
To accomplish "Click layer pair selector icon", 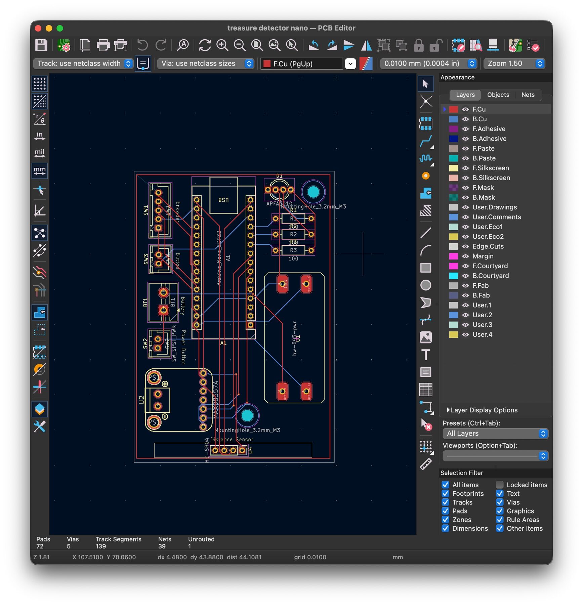I will click(366, 64).
